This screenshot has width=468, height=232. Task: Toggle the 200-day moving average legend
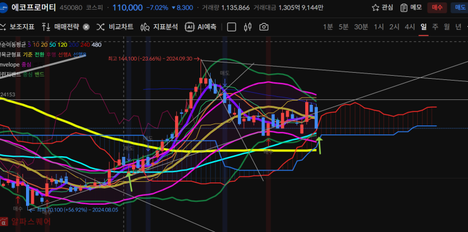(74, 45)
